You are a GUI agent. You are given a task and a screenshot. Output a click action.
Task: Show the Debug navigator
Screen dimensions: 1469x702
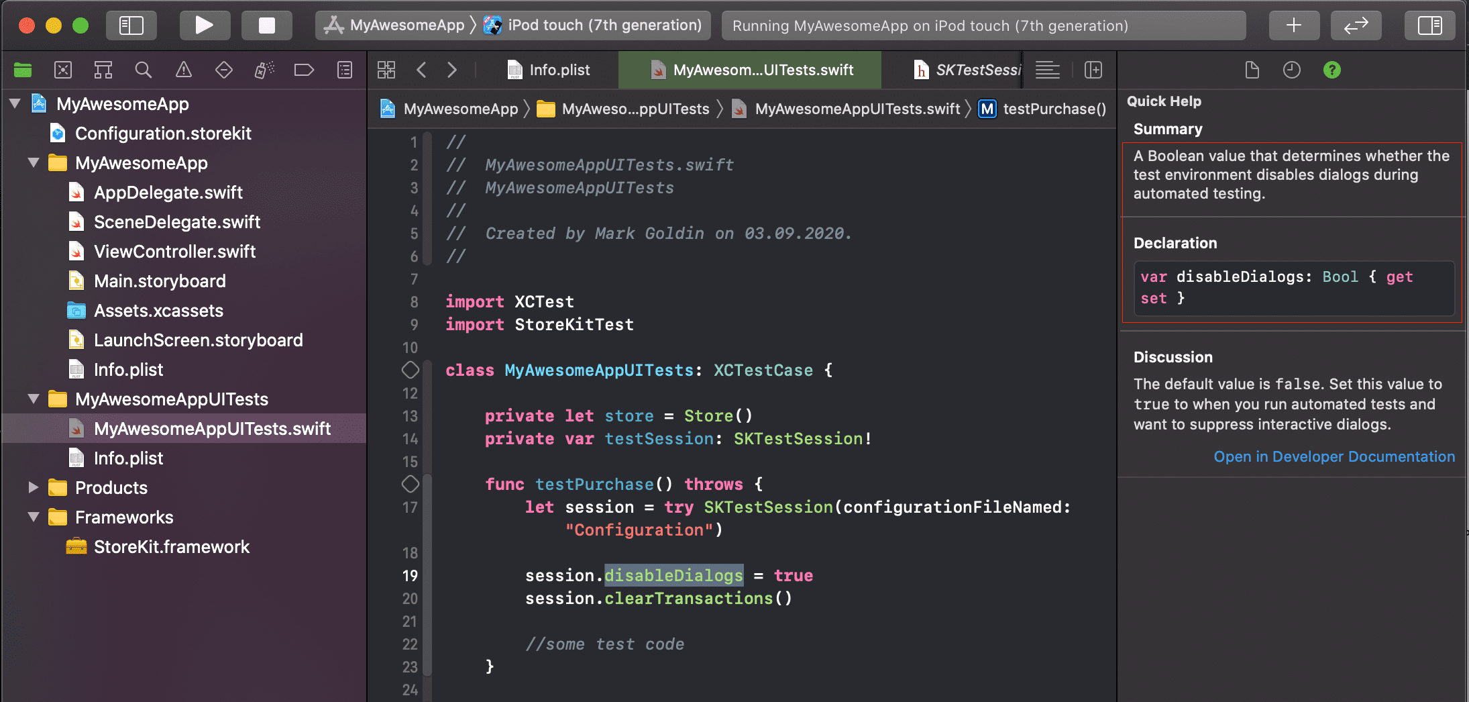coord(264,70)
